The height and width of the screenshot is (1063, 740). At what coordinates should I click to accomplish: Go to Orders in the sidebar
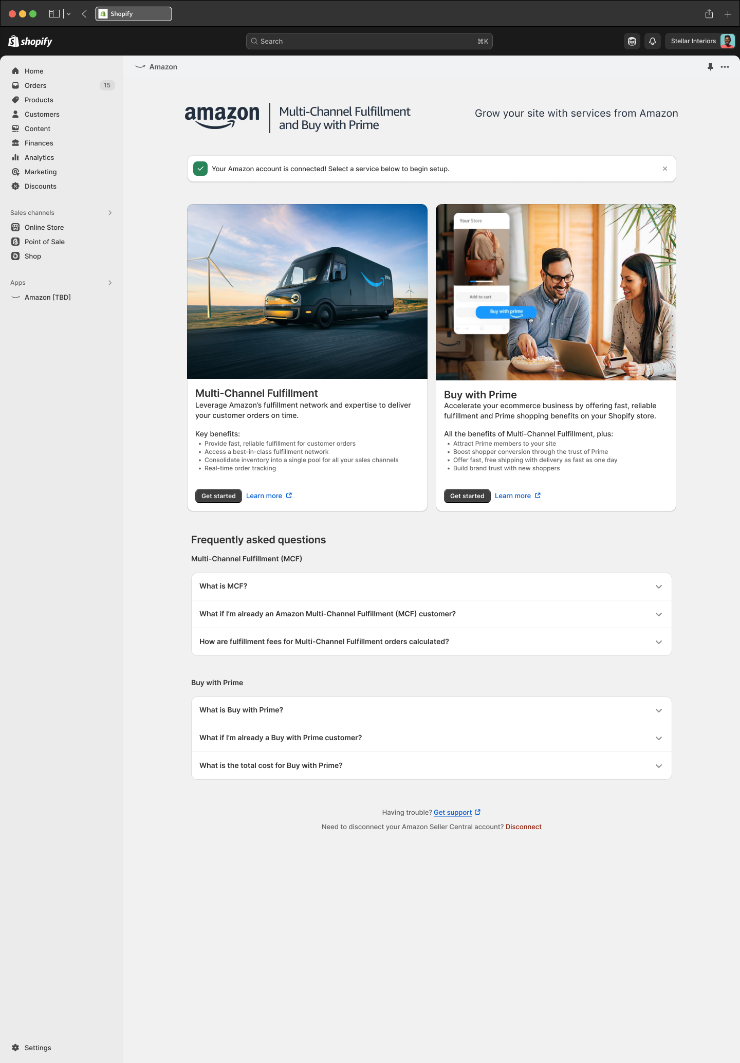35,85
